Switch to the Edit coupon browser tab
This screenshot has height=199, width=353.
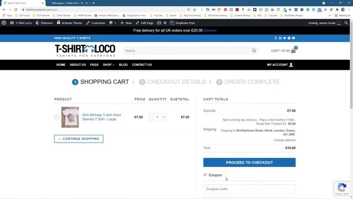[x=67, y=3]
